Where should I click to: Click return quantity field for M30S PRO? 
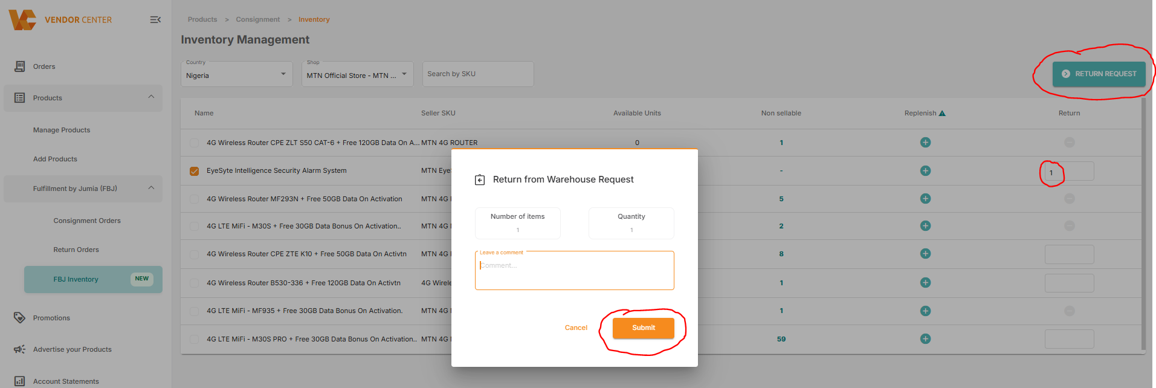1069,339
